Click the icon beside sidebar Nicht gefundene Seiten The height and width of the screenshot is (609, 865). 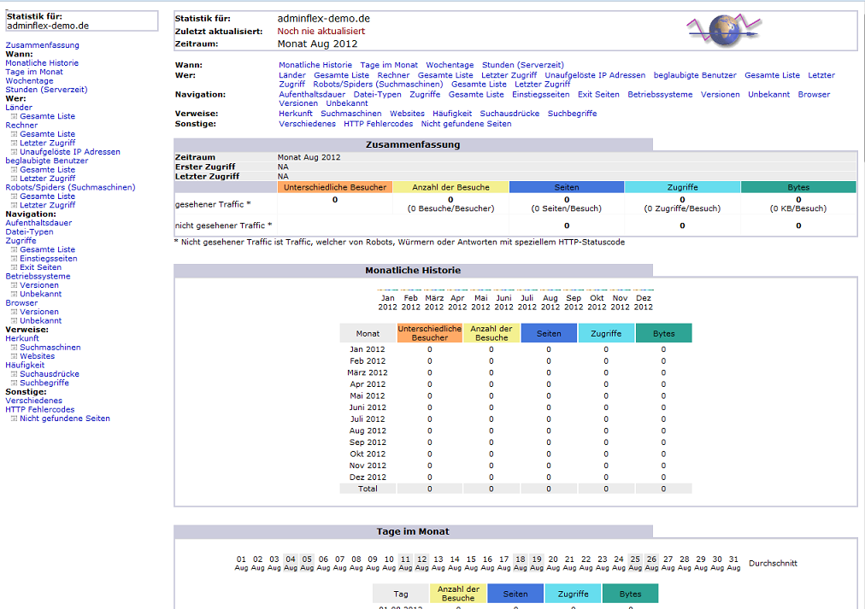coord(15,419)
